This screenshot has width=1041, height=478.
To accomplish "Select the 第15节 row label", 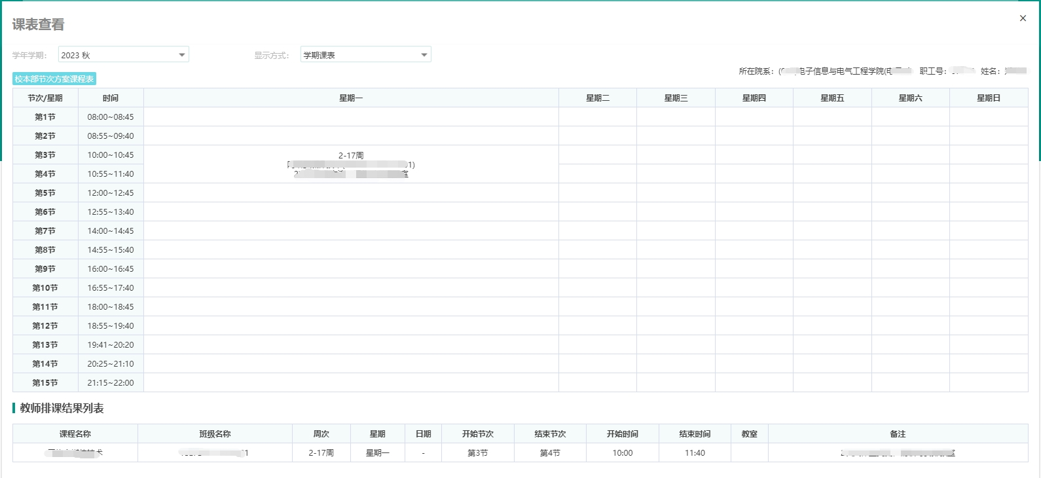I will point(45,382).
